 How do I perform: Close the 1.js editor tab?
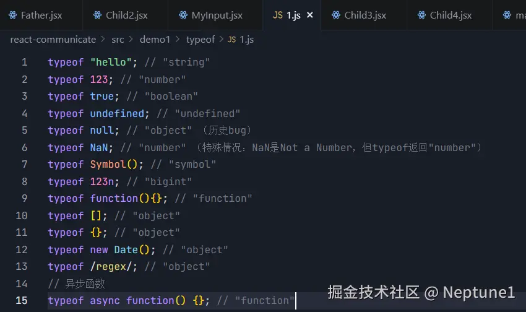(310, 15)
